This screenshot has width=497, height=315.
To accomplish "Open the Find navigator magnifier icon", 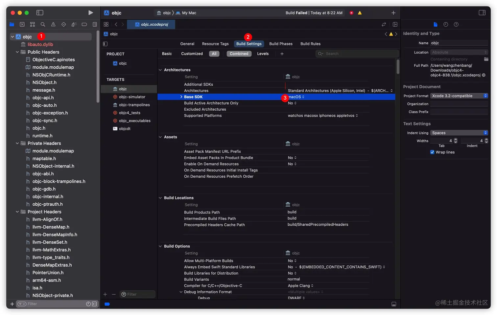I will (43, 24).
